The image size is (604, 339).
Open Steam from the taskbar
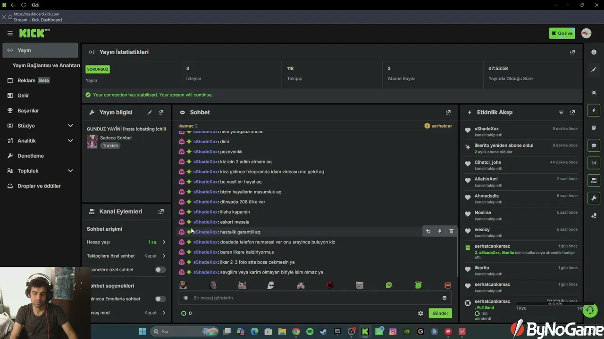pyautogui.click(x=323, y=331)
